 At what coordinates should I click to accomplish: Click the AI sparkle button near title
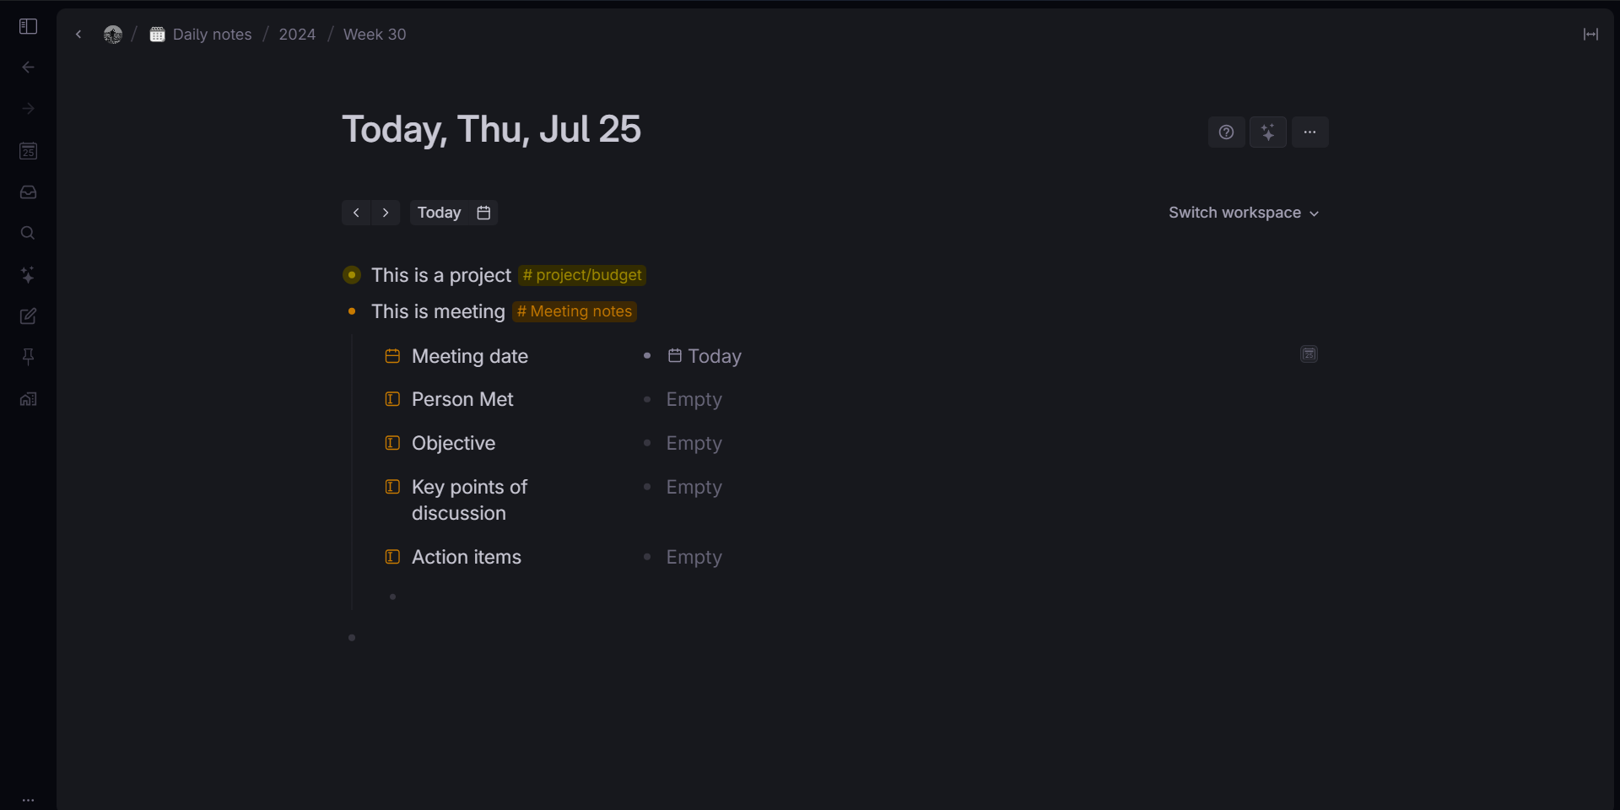point(1267,132)
